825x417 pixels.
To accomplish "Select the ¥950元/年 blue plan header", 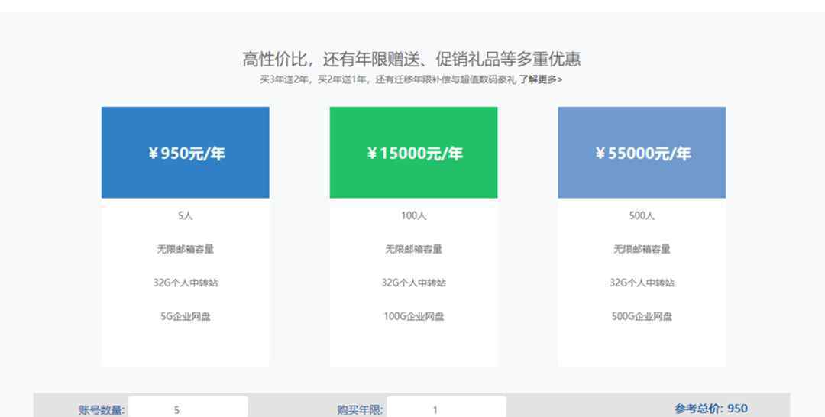I will click(185, 153).
